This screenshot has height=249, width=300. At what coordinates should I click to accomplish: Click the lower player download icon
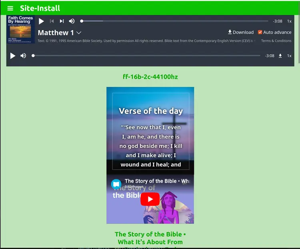click(x=280, y=56)
